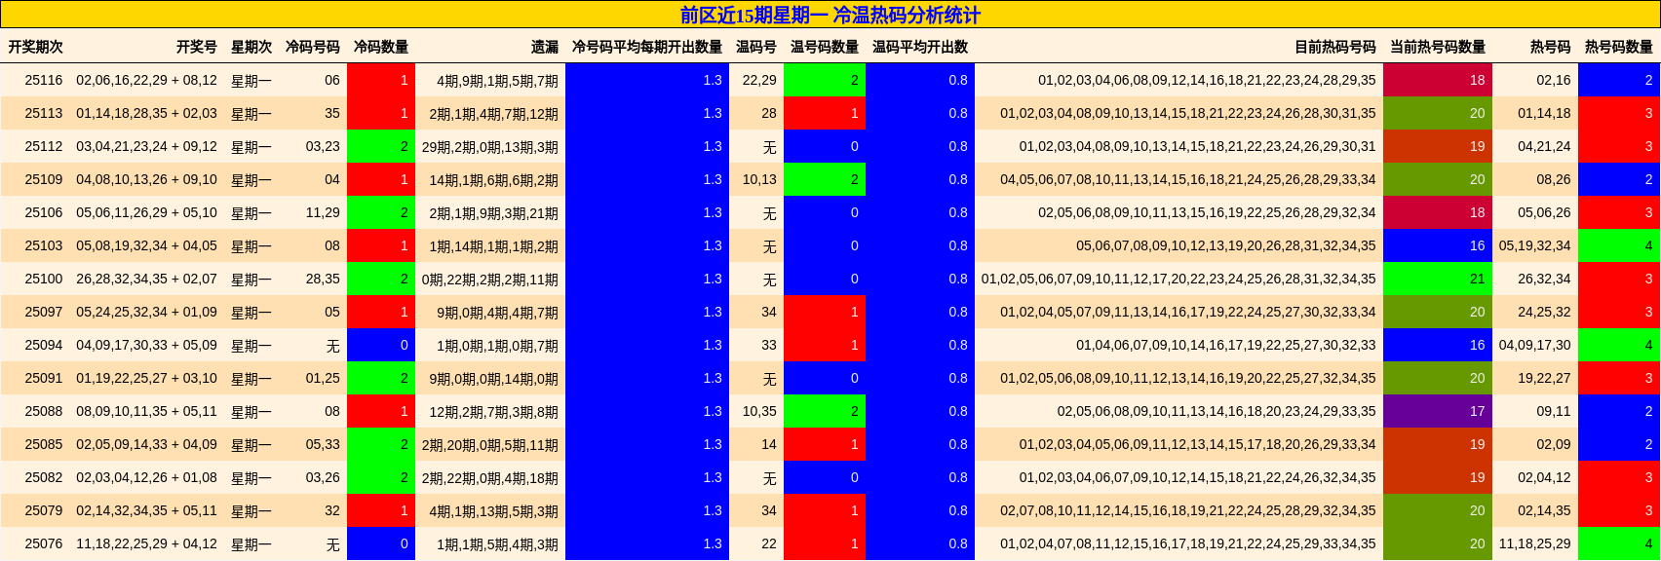This screenshot has height=561, width=1661.
Task: Click the 遗漏 column header
Action: pyautogui.click(x=544, y=47)
